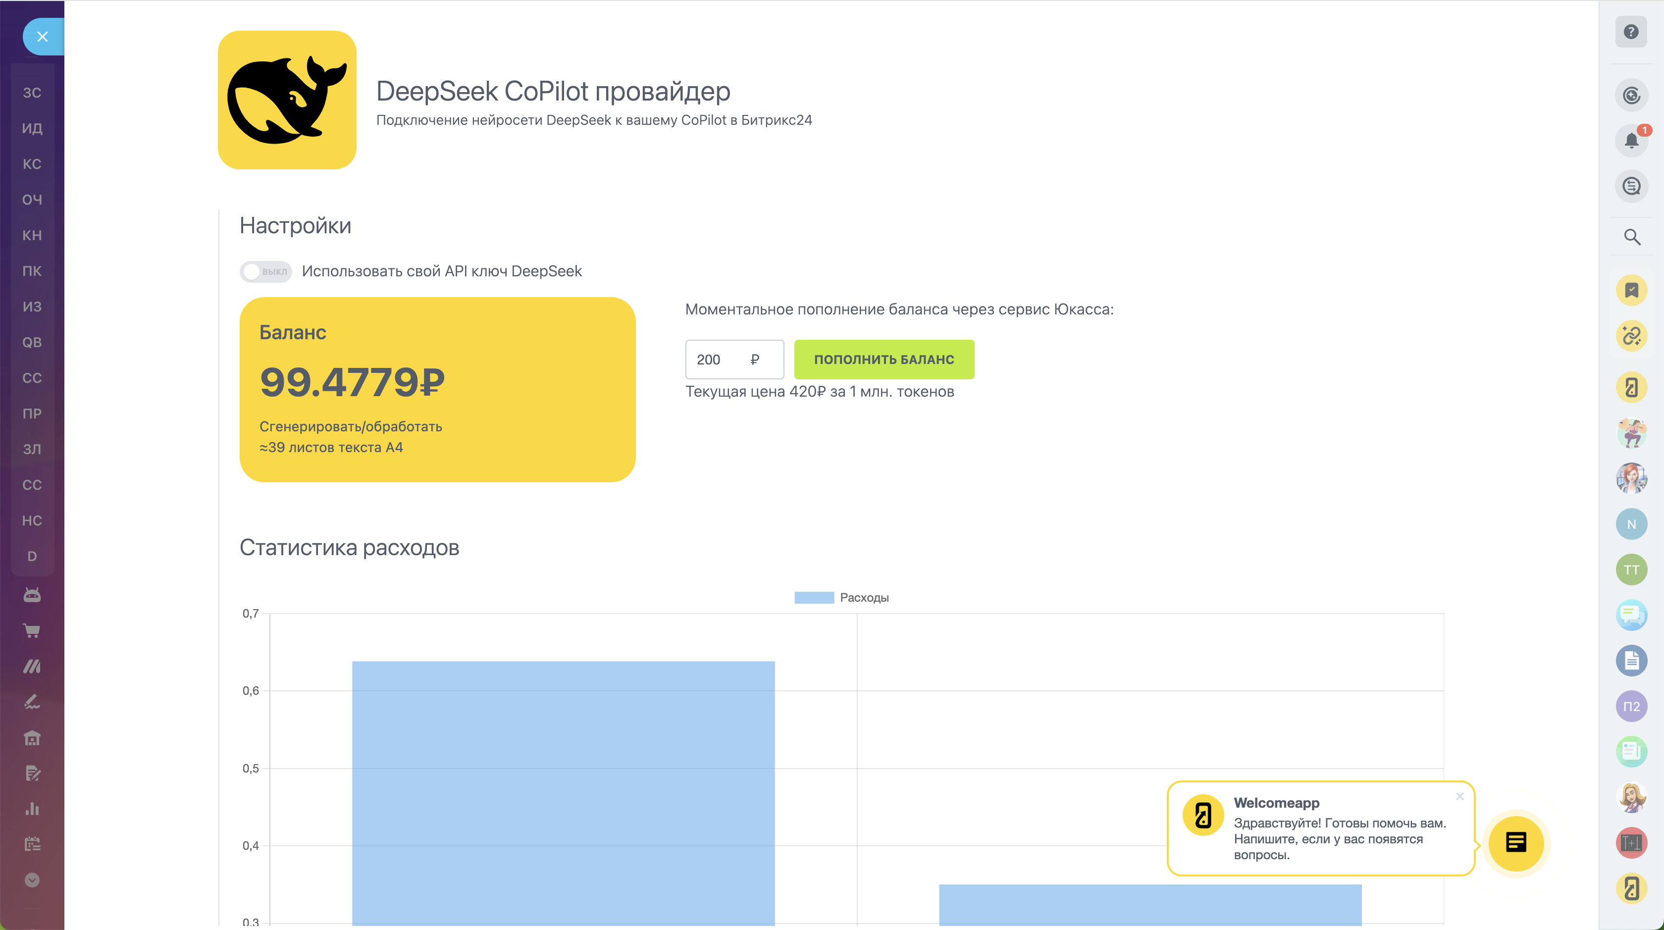The height and width of the screenshot is (930, 1664).
Task: Close the slider panel with blue X tab
Action: click(43, 37)
